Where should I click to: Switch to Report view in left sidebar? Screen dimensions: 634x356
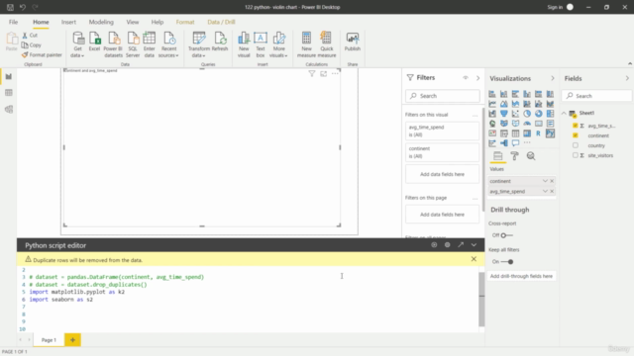[9, 77]
